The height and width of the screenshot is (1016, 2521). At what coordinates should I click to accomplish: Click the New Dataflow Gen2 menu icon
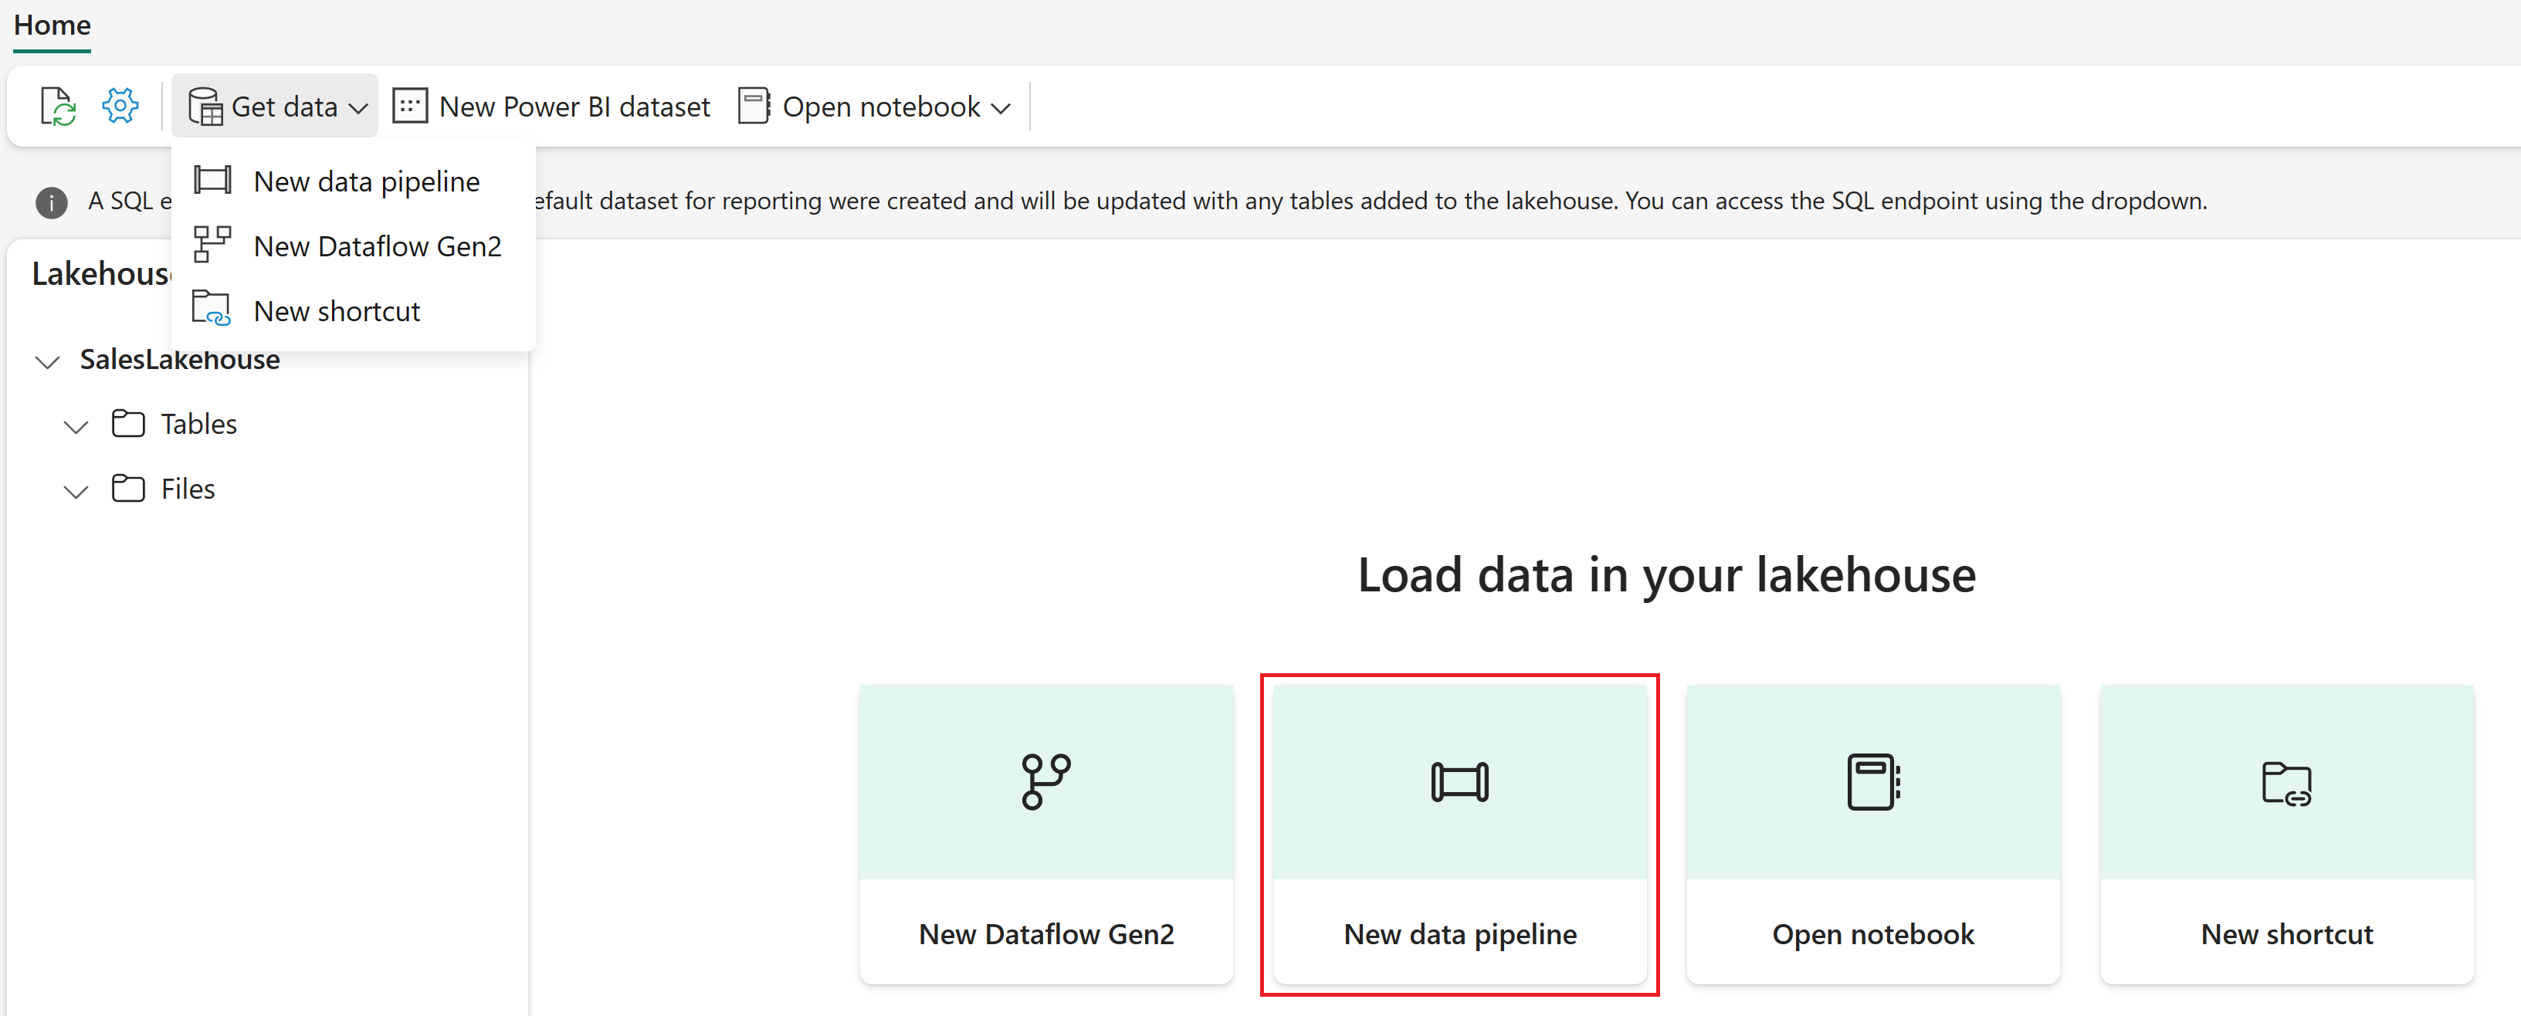pos(212,246)
